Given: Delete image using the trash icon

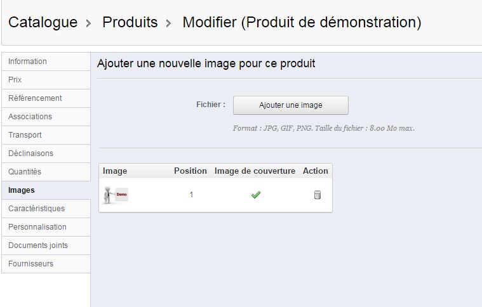Looking at the screenshot, I should (318, 195).
